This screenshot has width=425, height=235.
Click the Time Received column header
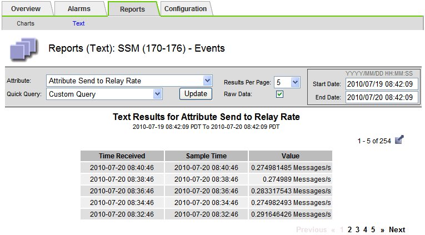(x=122, y=156)
